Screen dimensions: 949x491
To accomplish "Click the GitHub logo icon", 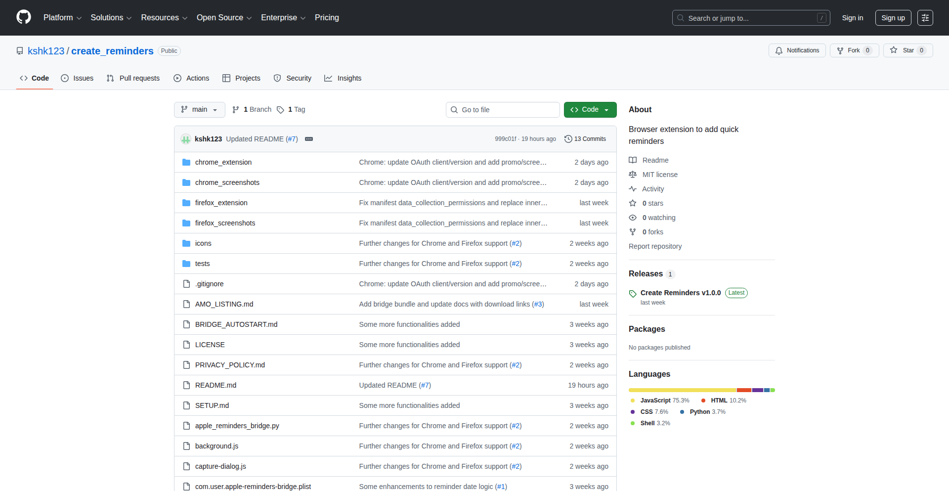I will click(24, 17).
